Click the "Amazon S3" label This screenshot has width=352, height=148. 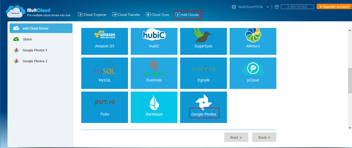point(105,46)
